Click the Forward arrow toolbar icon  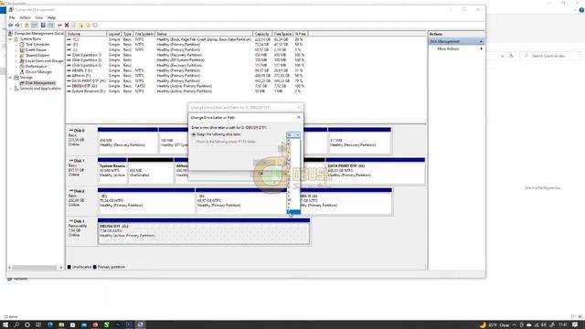click(x=17, y=26)
